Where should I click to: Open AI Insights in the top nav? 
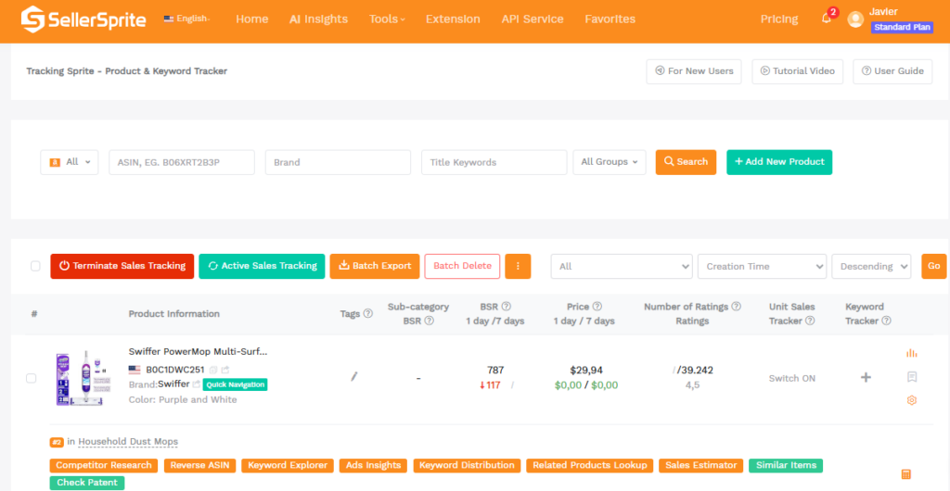pyautogui.click(x=319, y=19)
